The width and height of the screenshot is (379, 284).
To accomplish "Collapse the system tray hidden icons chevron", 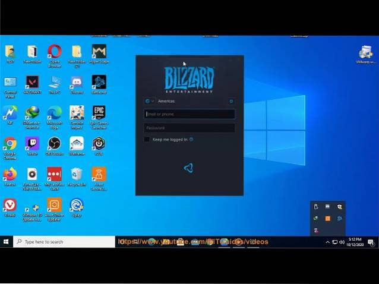I will click(327, 242).
